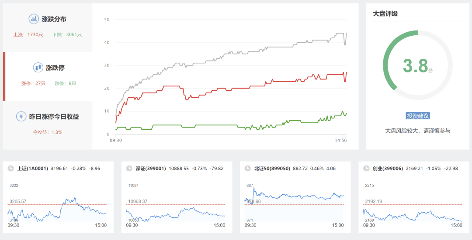This screenshot has height=240, width=472.
Task: Open the 北证50(899050) index title
Action: pos(272,168)
